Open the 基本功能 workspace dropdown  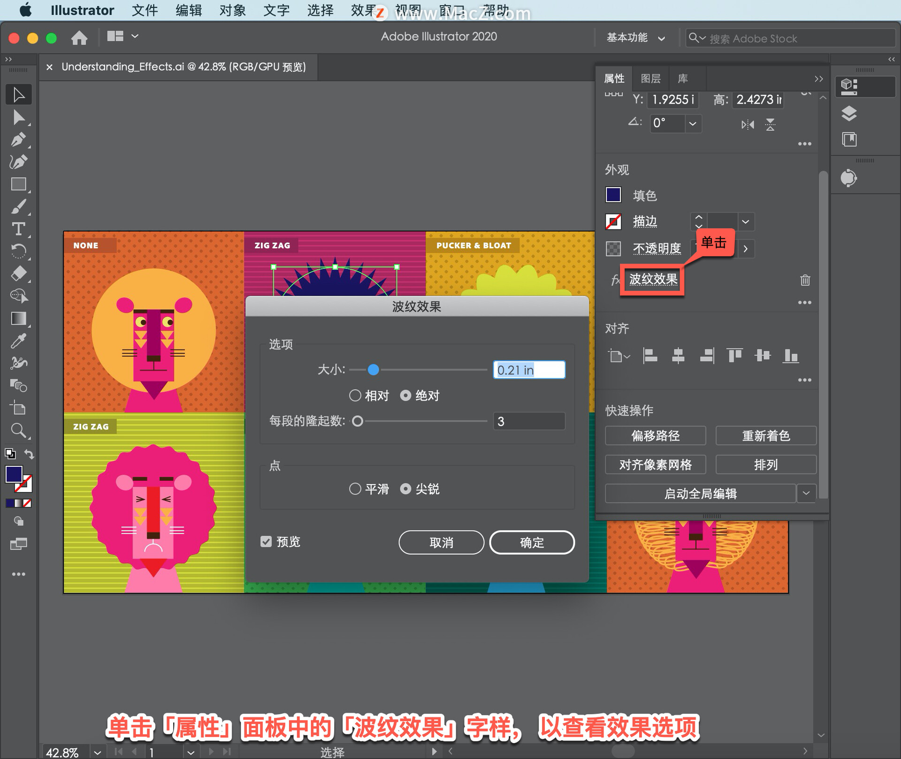click(x=635, y=38)
